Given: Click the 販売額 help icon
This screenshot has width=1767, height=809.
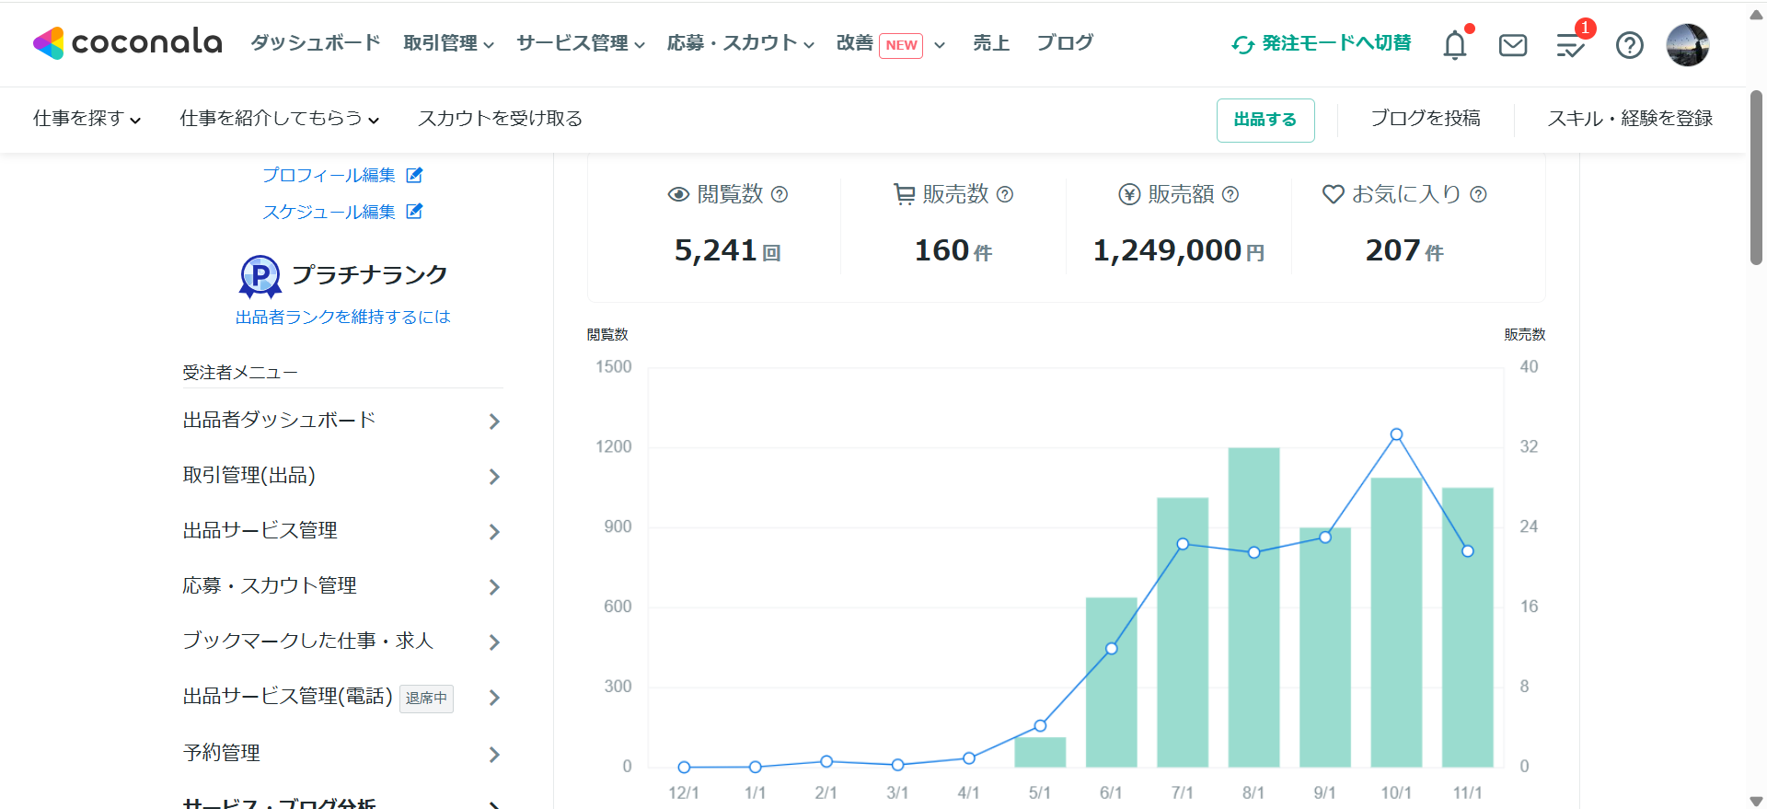Looking at the screenshot, I should tap(1230, 194).
